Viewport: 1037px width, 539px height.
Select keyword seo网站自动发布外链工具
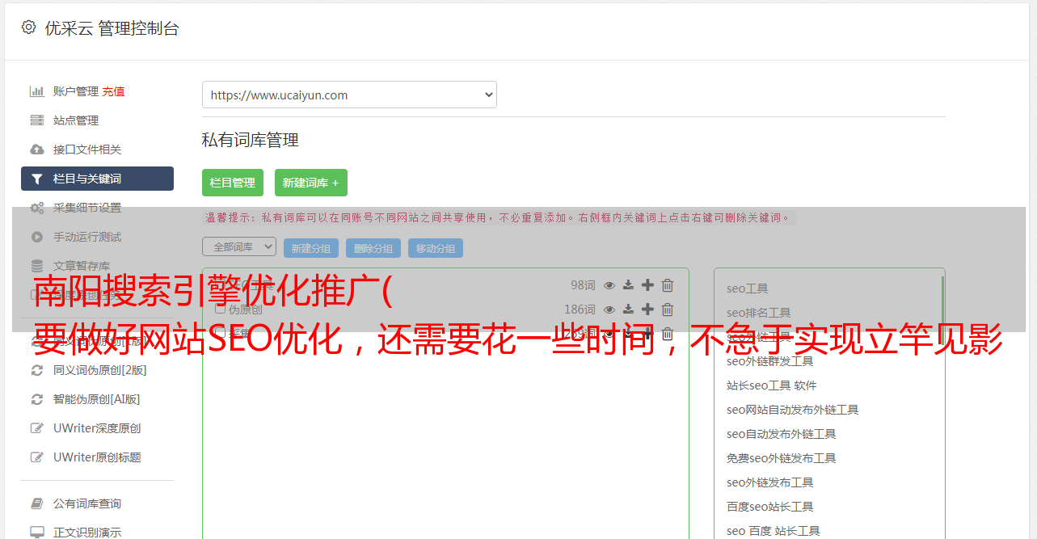click(792, 410)
